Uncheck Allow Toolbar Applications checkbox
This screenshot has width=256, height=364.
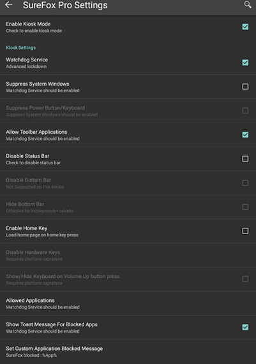click(x=245, y=134)
